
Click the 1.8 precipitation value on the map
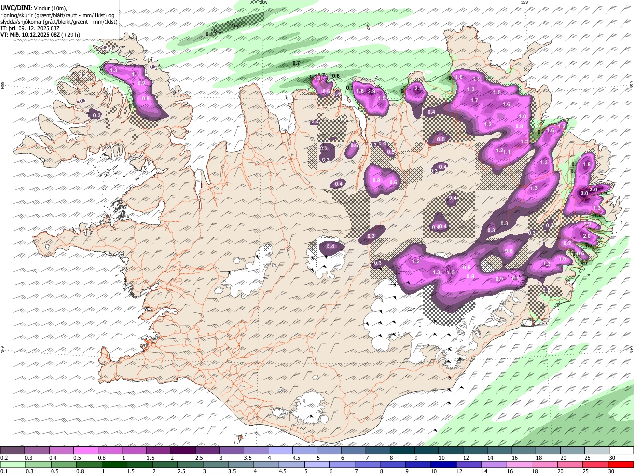click(587, 165)
